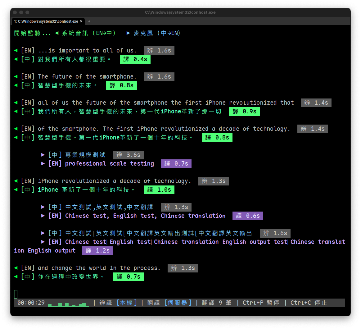Screen dimensions: 361x329
Task: Click line '對我們所有人都很重要。'
Action: (74, 59)
